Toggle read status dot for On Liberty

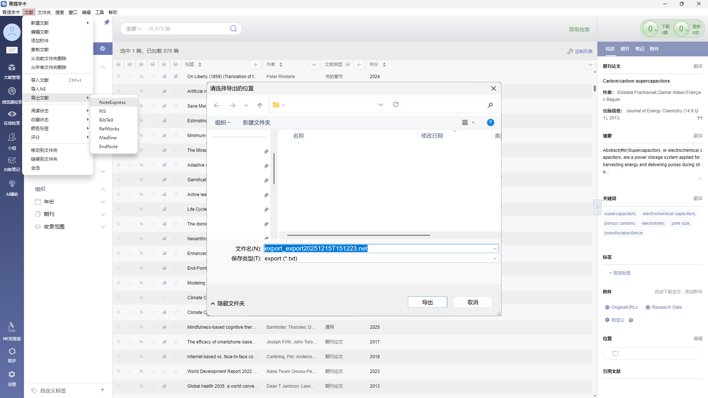click(x=119, y=77)
